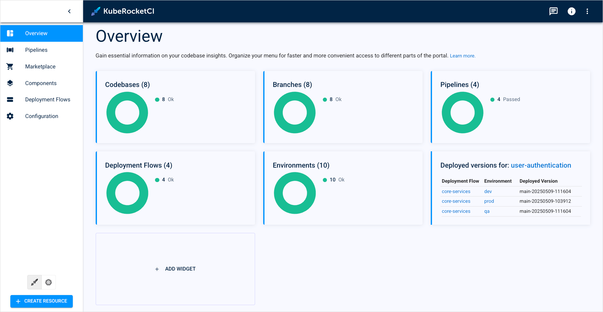Click the Components layers icon

10,83
